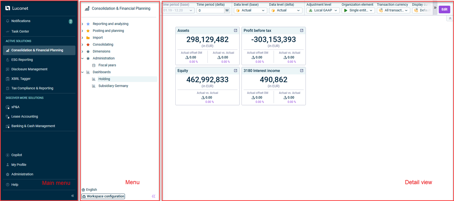Open ESG Reporting solution
This screenshot has height=201, width=454.
[22, 60]
